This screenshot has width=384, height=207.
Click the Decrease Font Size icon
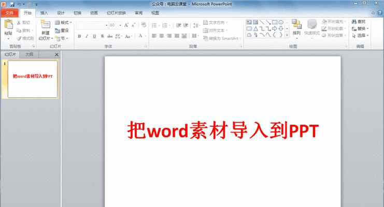pyautogui.click(x=133, y=25)
